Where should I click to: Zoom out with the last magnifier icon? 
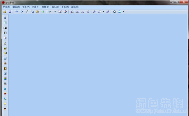[108, 12]
